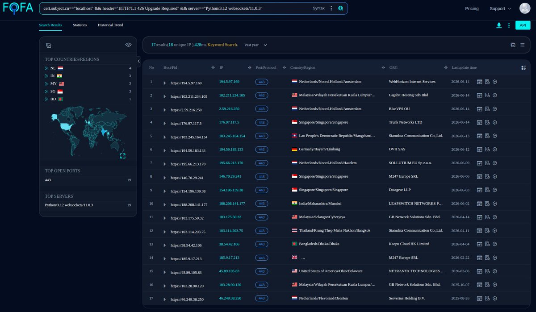
Task: Click the cube icon for 194.5.97.169 row
Action: click(495, 82)
